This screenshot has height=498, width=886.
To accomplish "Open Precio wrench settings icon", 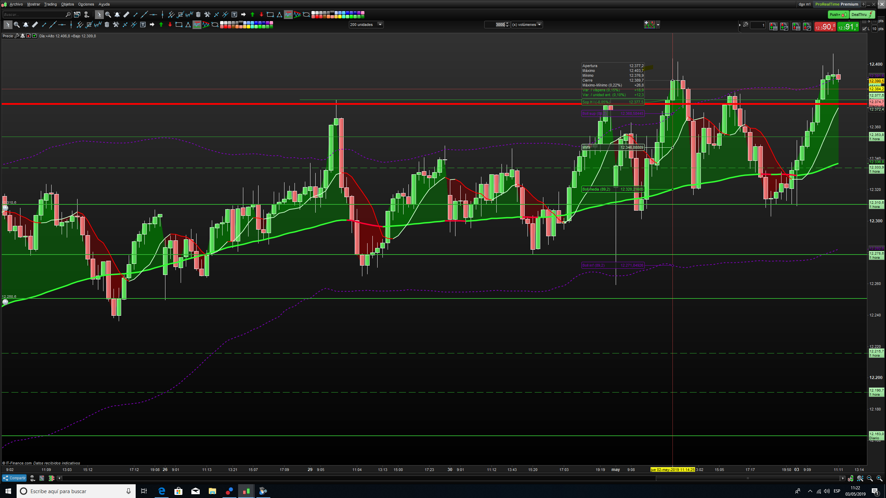I will 17,36.
